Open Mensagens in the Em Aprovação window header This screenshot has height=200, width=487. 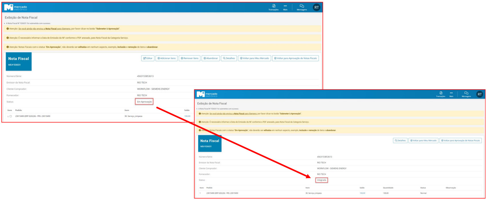coord(302,7)
